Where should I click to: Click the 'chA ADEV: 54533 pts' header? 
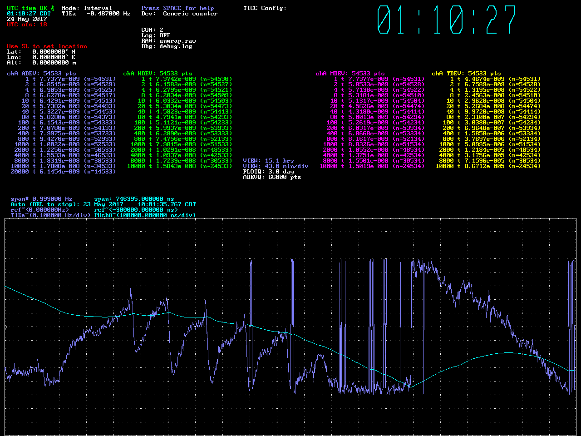pos(41,74)
